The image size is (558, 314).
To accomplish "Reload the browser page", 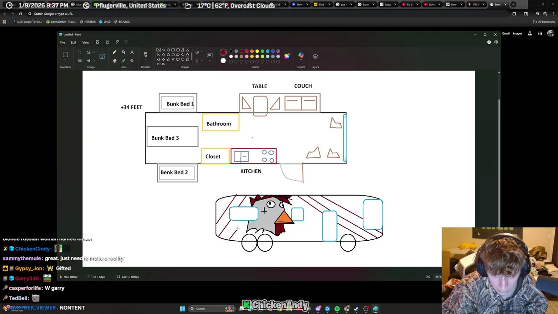I will pos(20,14).
